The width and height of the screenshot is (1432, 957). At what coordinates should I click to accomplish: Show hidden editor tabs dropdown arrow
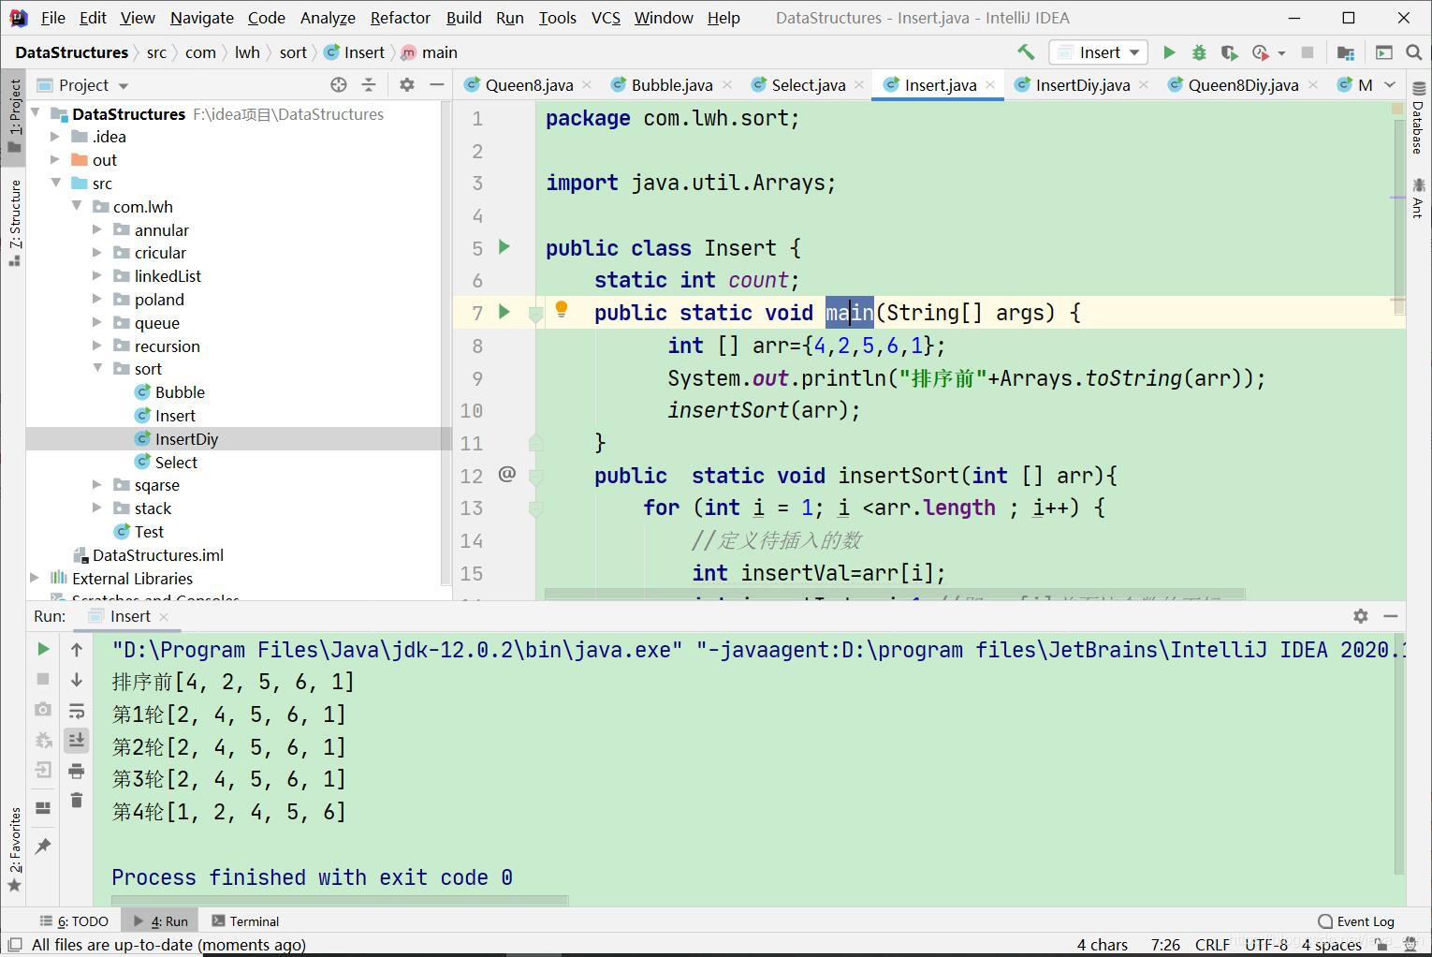pyautogui.click(x=1390, y=85)
